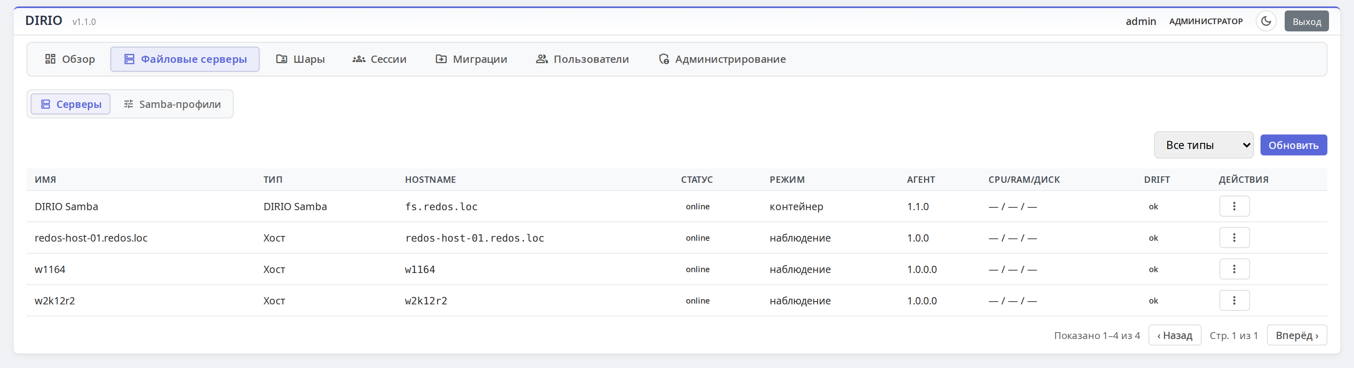1354x368 pixels.
Task: Click the DRIFT column header
Action: pos(1157,180)
